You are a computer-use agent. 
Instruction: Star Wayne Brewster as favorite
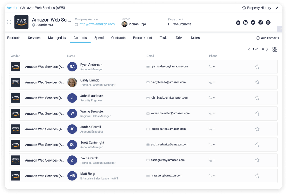257,113
